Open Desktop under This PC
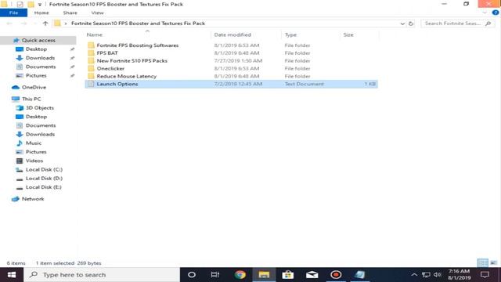 click(x=36, y=117)
